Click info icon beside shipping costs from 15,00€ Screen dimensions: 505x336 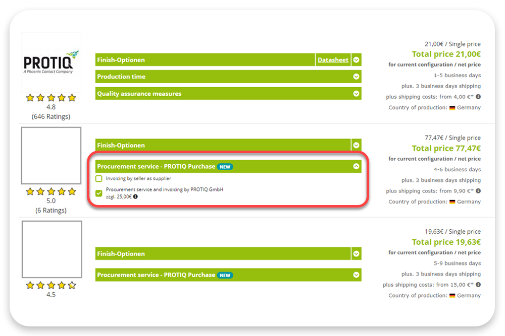click(477, 285)
